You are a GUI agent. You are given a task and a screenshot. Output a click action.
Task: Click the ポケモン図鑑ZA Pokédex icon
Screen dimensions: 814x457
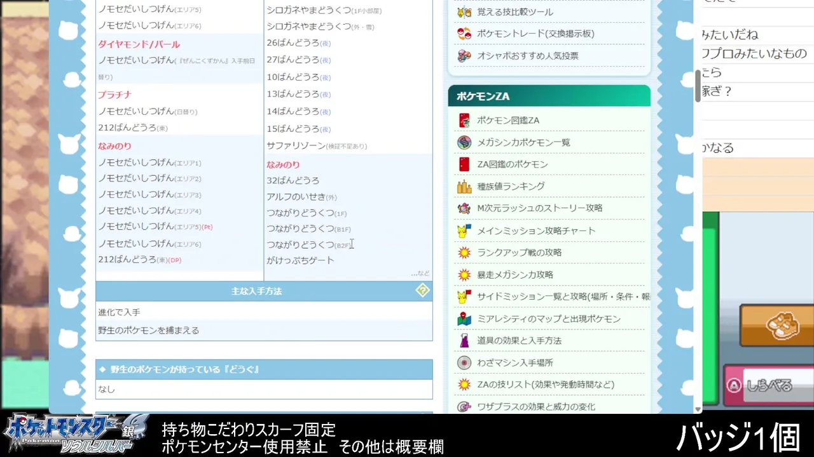464,121
